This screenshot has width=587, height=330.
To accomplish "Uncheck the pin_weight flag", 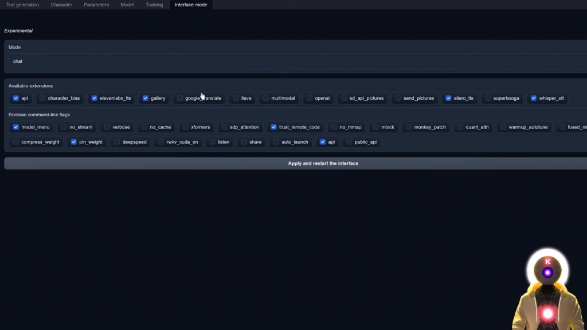I will pyautogui.click(x=74, y=142).
